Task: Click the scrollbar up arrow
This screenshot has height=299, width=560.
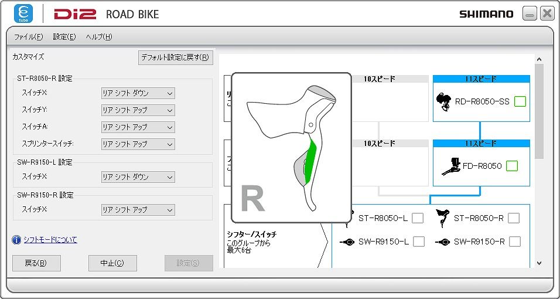Action: tap(539, 59)
